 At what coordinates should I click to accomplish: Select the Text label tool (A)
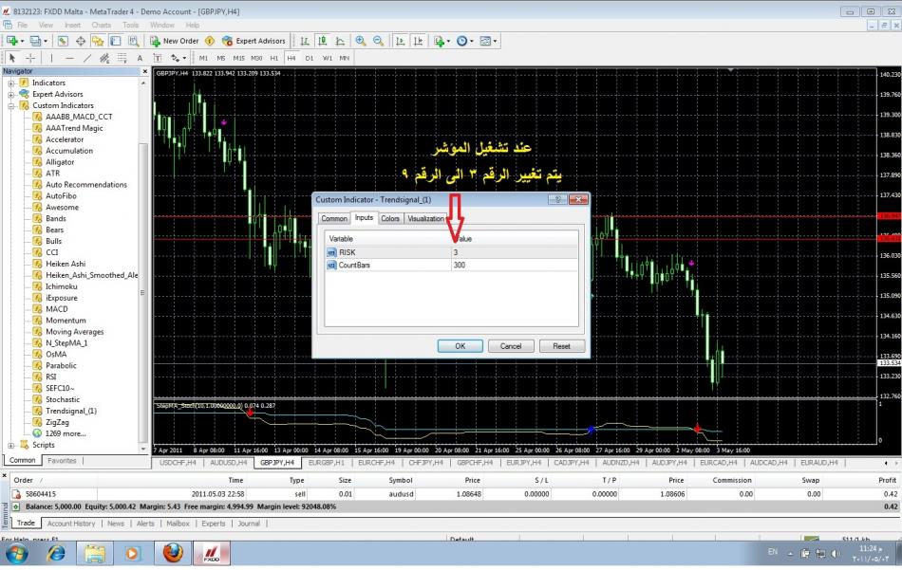[x=140, y=58]
